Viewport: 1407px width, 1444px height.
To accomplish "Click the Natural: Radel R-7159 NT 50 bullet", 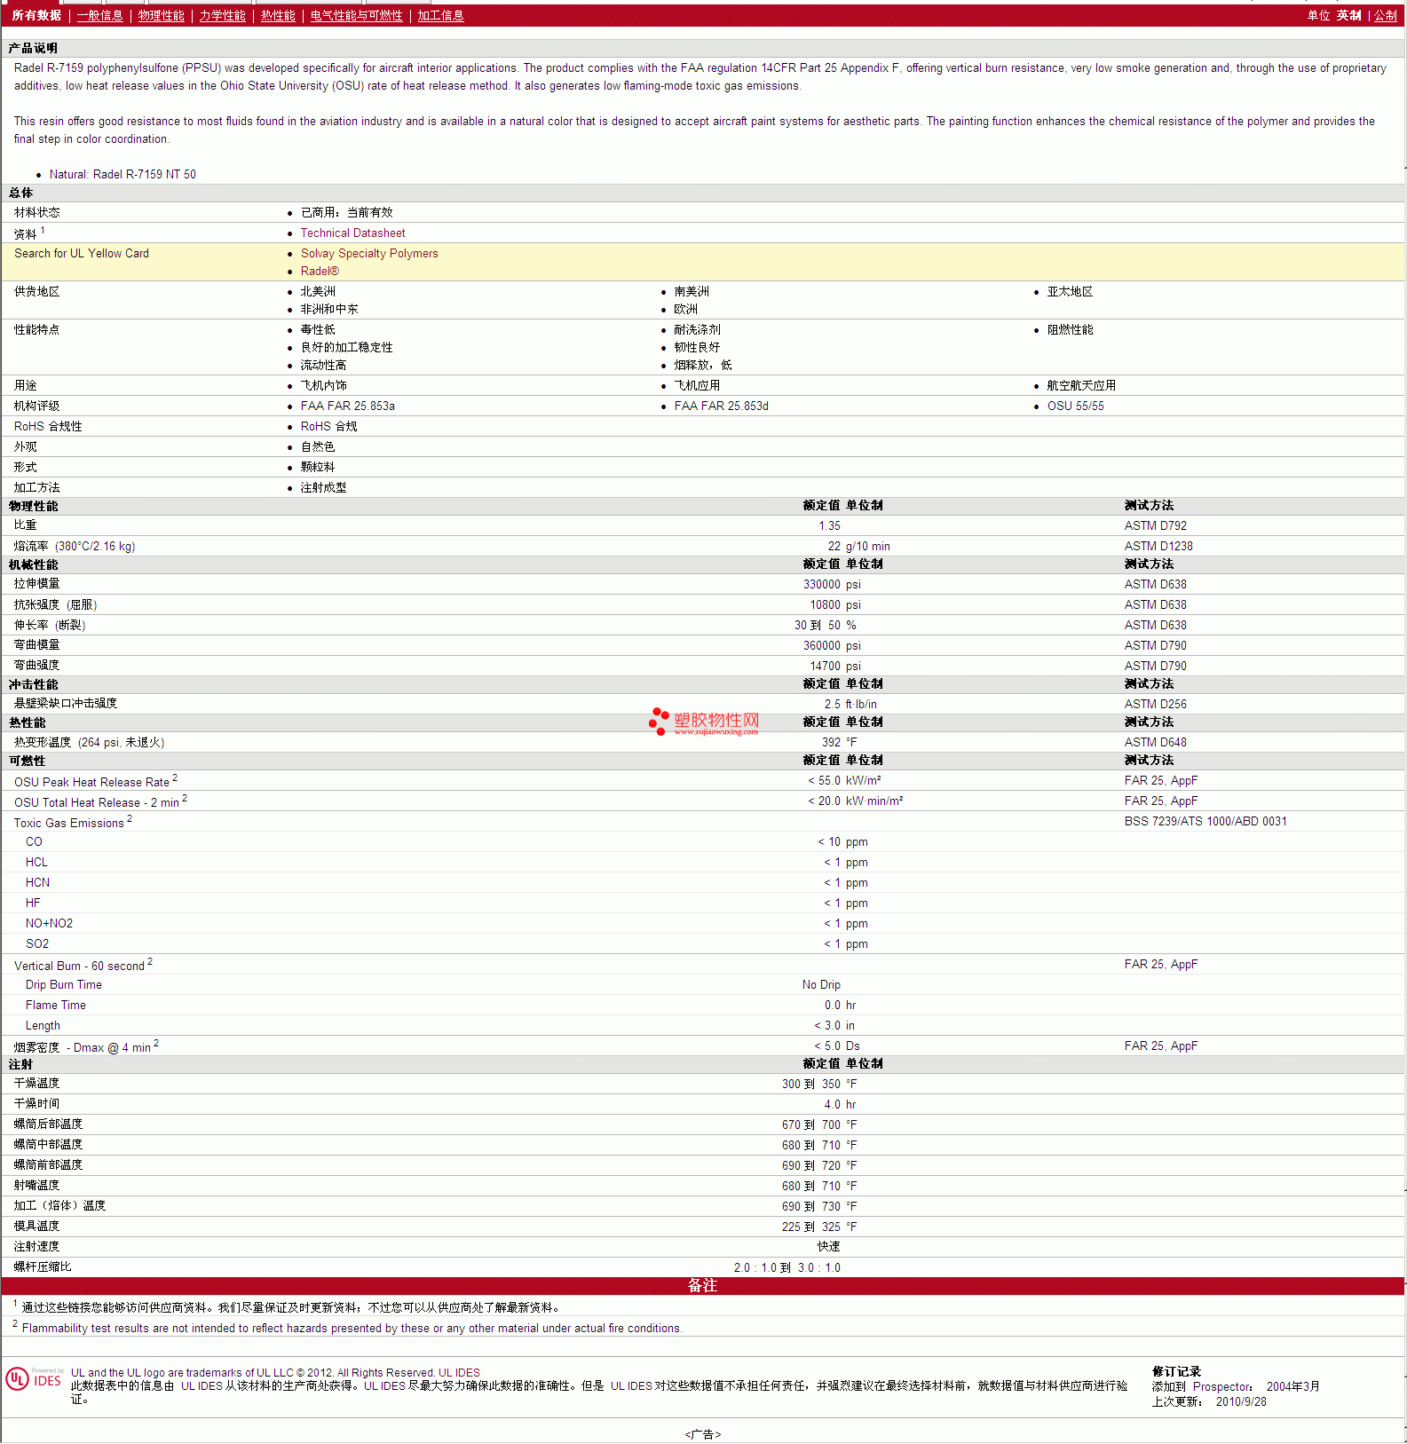I will 123,174.
